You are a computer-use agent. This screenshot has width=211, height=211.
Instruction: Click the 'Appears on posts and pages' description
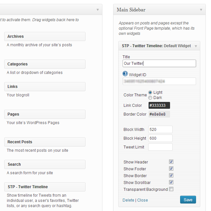(157, 28)
